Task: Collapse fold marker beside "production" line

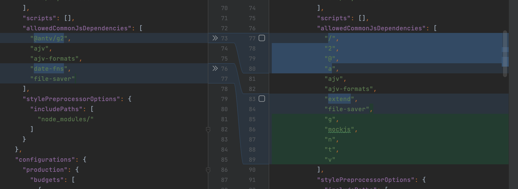Action: 208,170
